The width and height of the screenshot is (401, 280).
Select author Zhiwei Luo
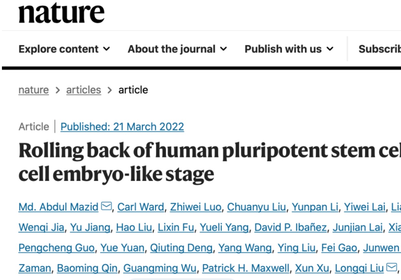pyautogui.click(x=196, y=207)
